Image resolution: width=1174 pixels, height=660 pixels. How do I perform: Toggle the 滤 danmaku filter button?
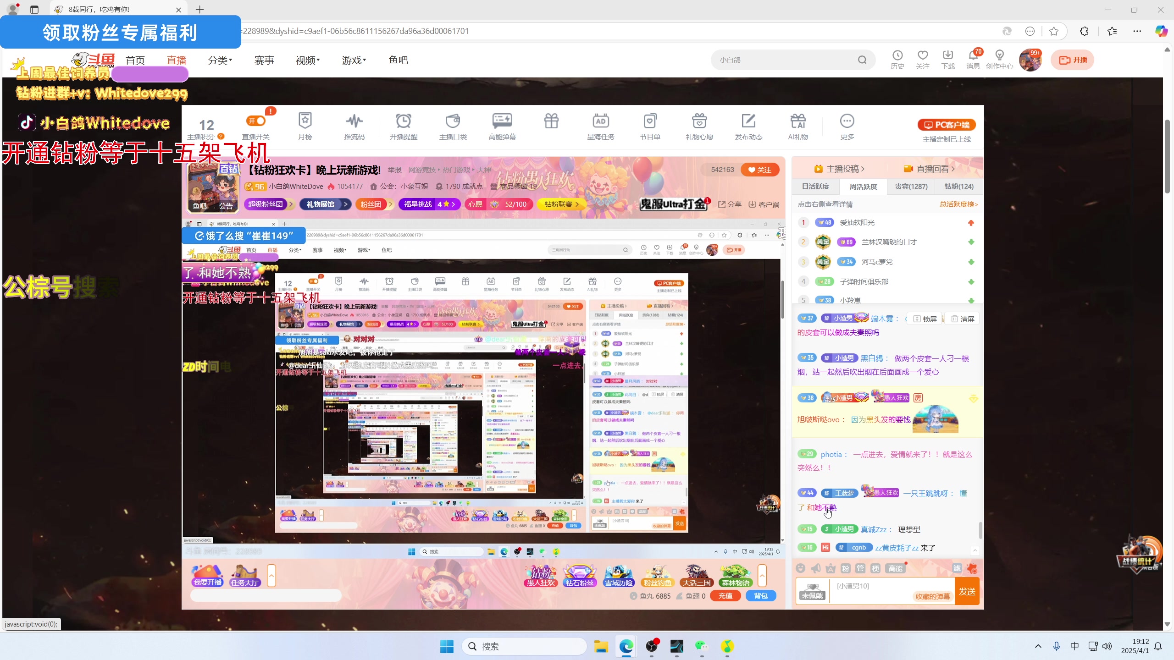pos(957,568)
